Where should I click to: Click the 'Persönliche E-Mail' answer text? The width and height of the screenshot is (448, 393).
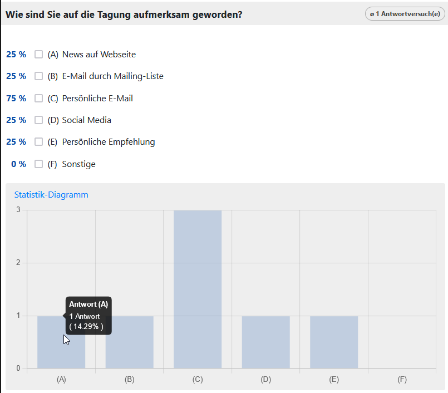(x=97, y=99)
